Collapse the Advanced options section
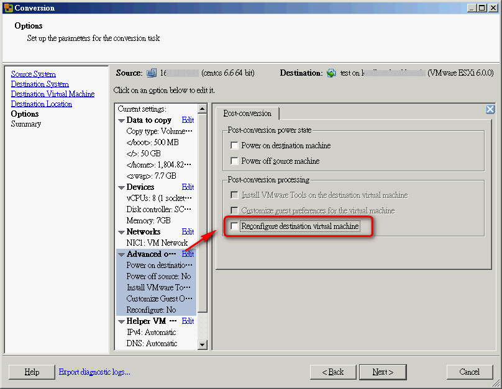This screenshot has height=389, width=502. tap(121, 255)
